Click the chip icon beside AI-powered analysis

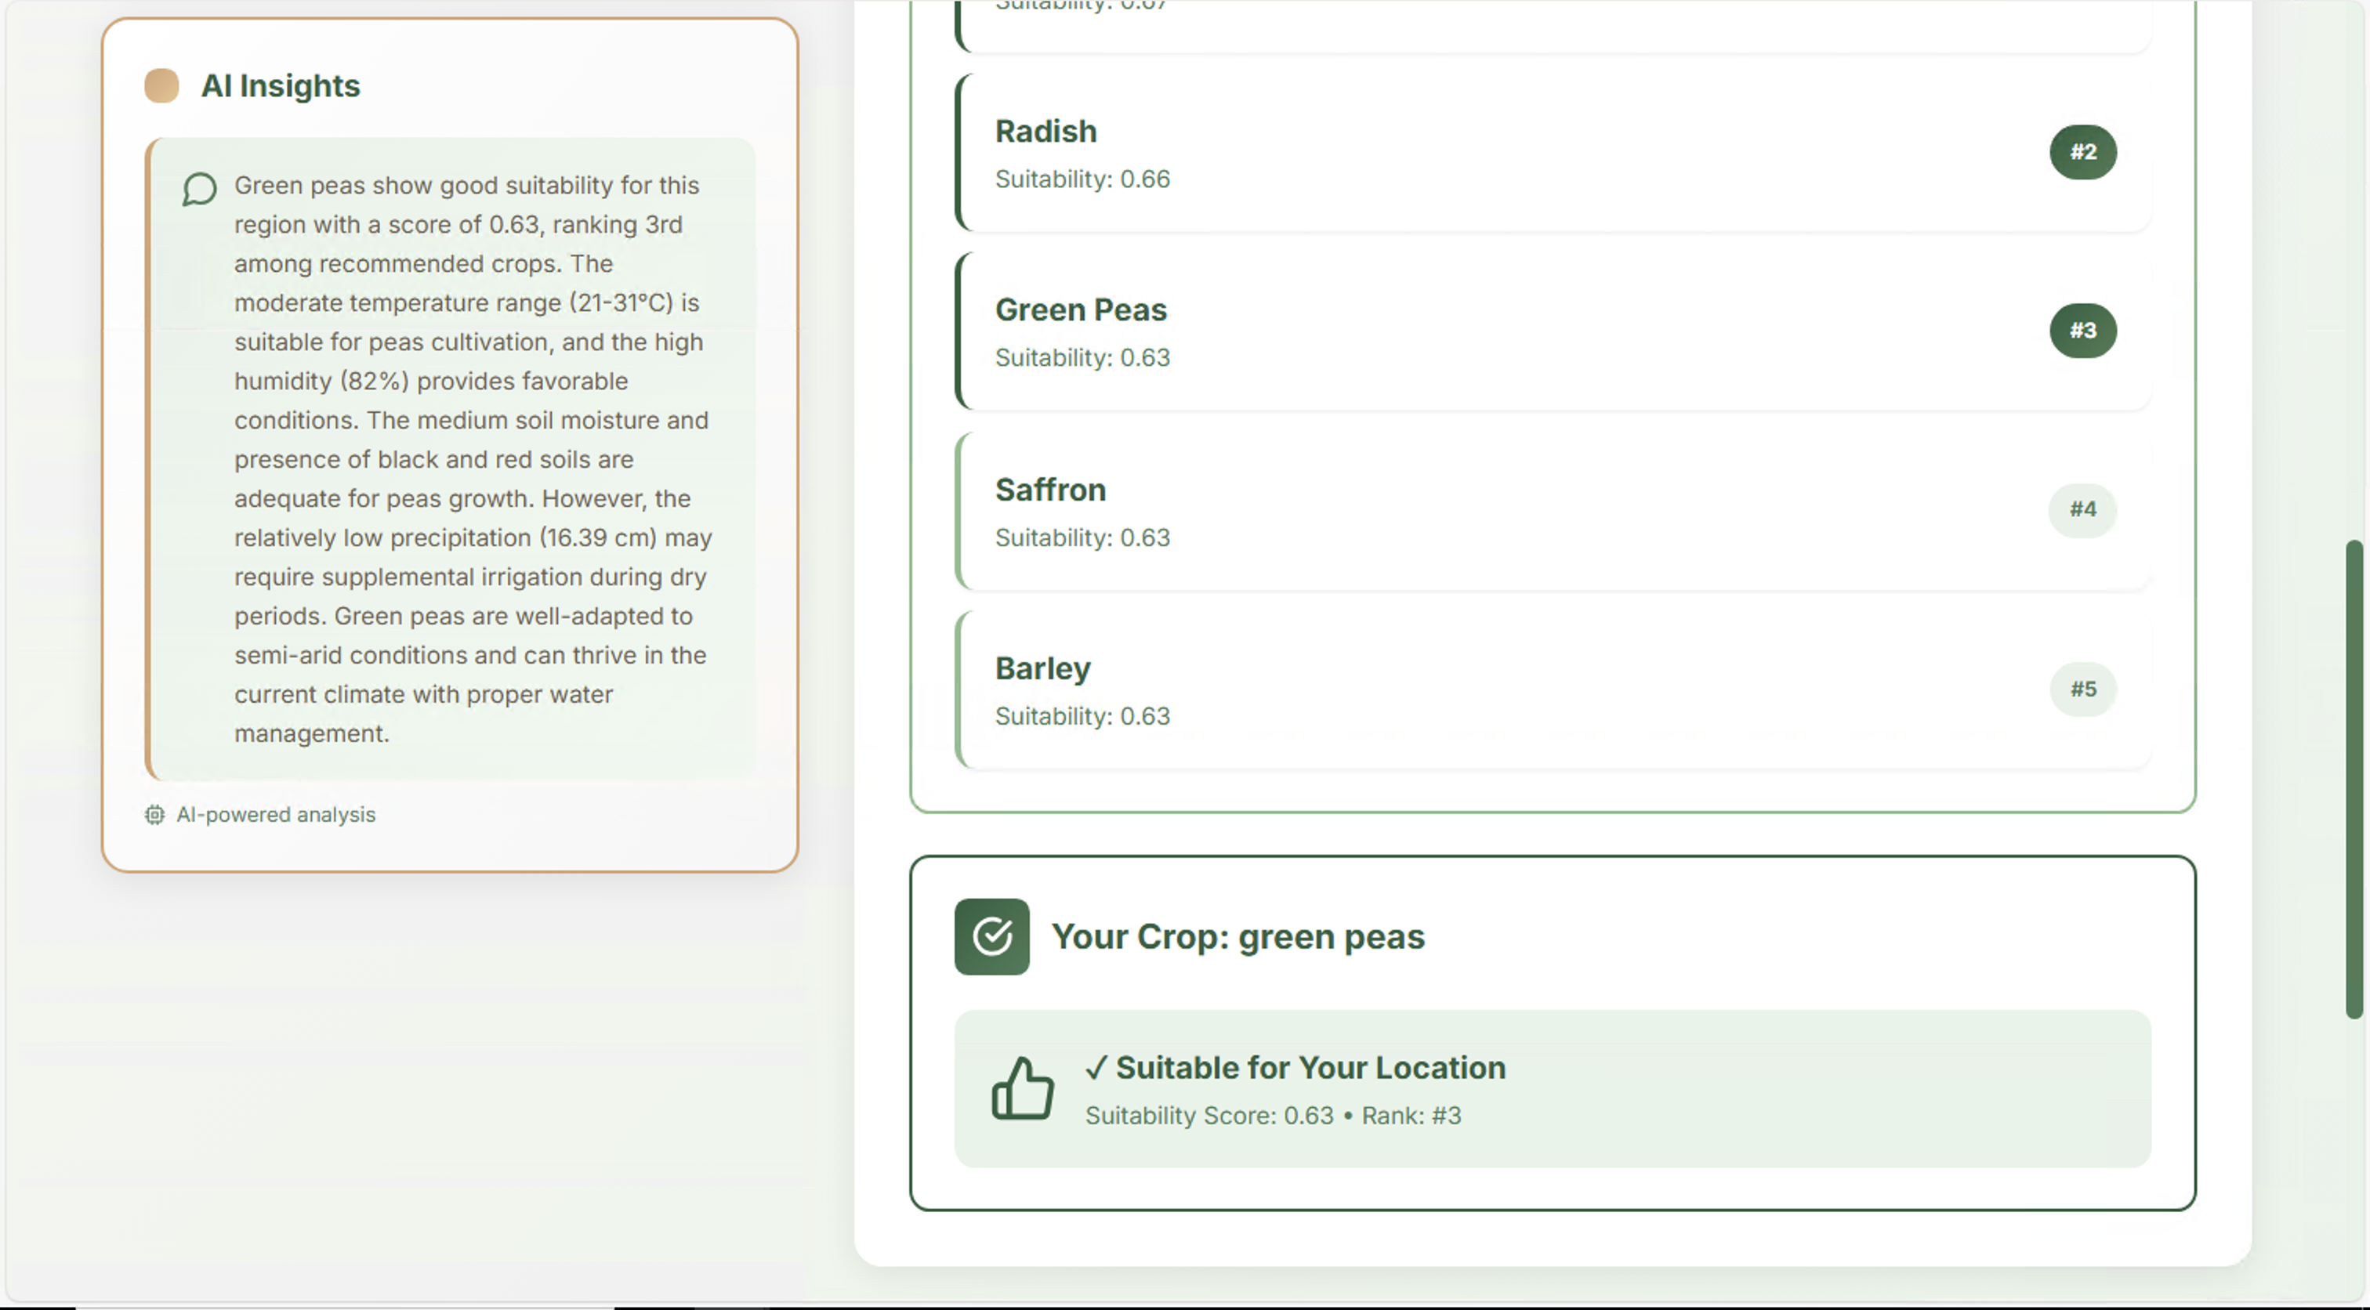[x=154, y=815]
